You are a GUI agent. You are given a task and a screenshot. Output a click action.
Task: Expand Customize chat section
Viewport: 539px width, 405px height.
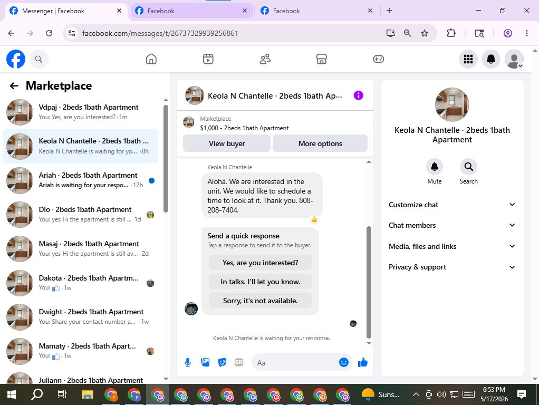(x=451, y=205)
